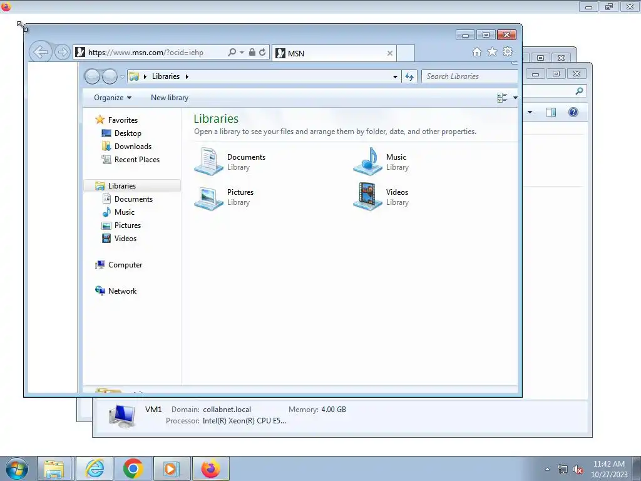This screenshot has width=641, height=481.
Task: Select the Documents library icon
Action: click(208, 162)
